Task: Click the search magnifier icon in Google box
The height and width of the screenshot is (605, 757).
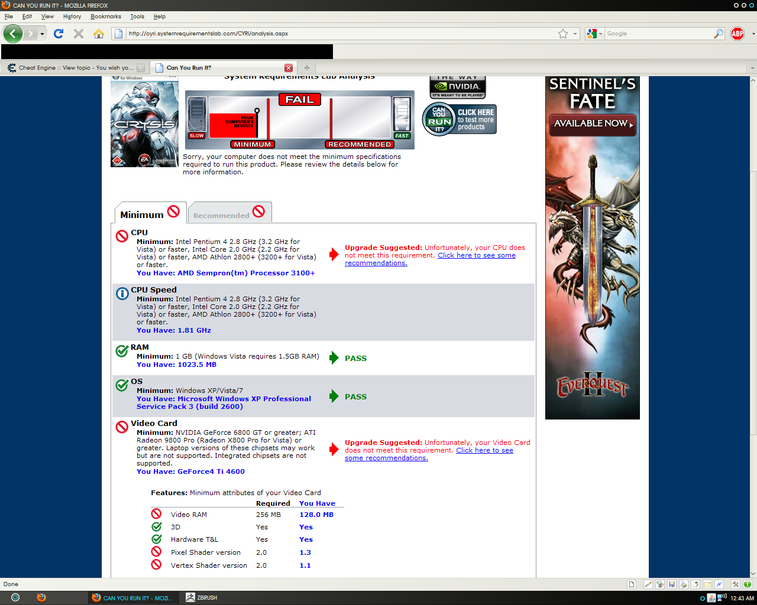Action: (x=718, y=34)
